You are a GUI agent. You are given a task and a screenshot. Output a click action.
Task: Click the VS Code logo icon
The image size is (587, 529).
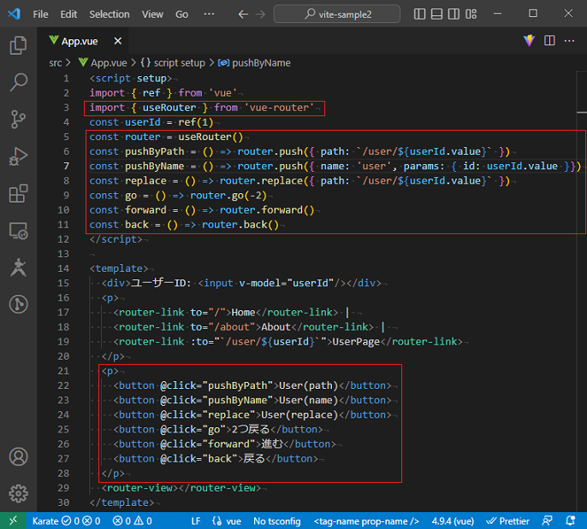point(14,15)
